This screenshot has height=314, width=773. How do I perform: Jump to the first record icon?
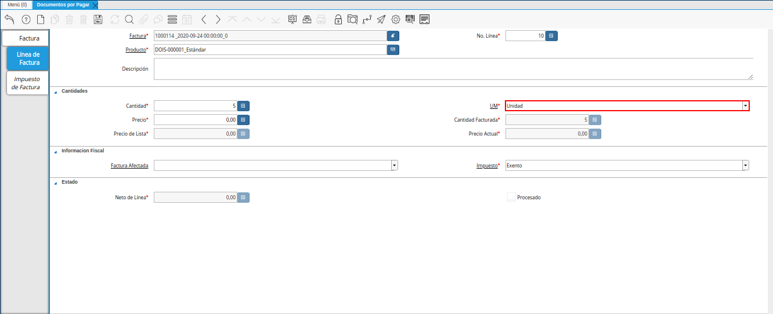point(232,19)
